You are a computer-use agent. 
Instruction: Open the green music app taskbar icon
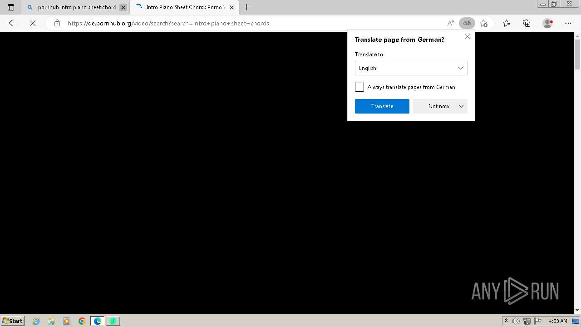pos(113,321)
